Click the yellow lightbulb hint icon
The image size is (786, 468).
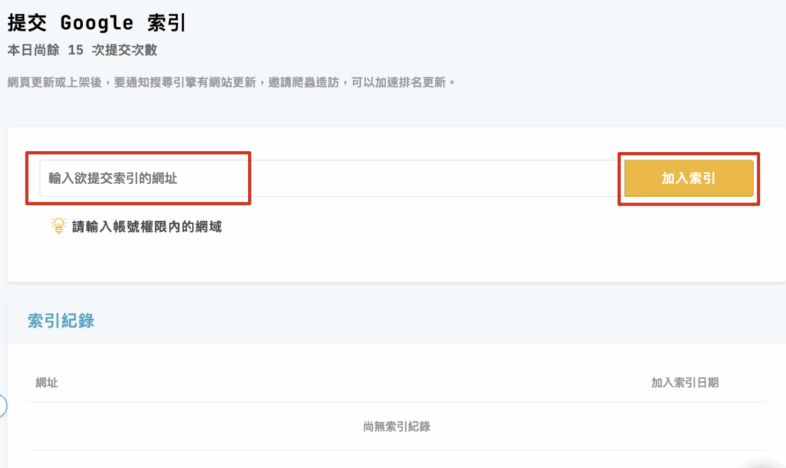58,226
